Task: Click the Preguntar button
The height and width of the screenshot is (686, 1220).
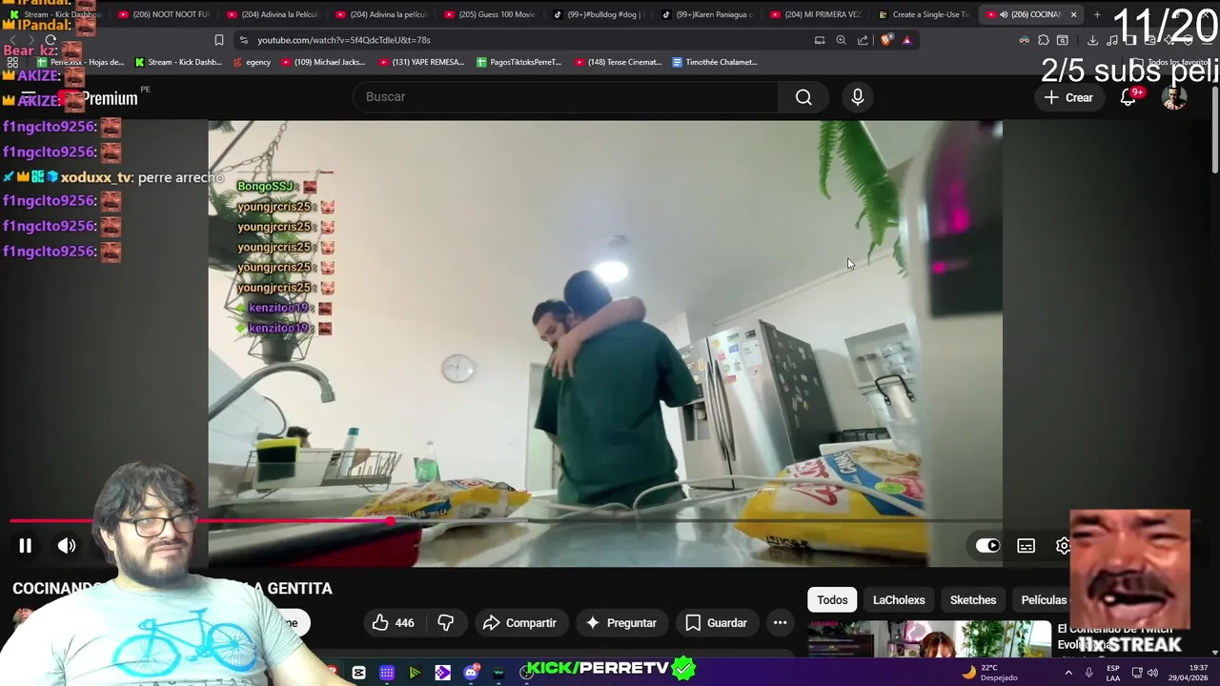Action: point(621,623)
